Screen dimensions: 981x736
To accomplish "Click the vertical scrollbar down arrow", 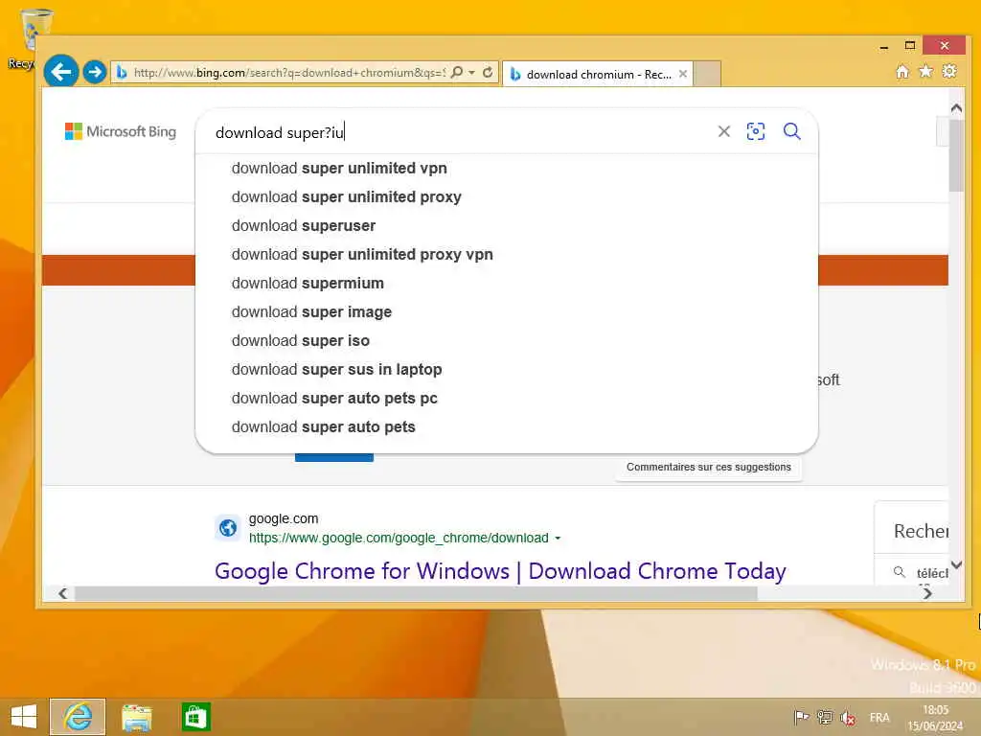I will (x=956, y=565).
